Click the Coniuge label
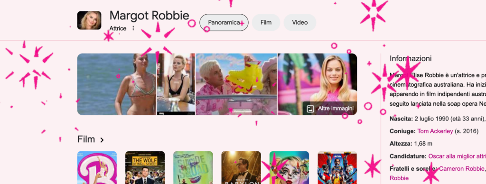The width and height of the screenshot is (486, 184). (402, 131)
